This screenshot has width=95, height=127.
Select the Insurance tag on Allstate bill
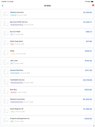tap(13, 15)
